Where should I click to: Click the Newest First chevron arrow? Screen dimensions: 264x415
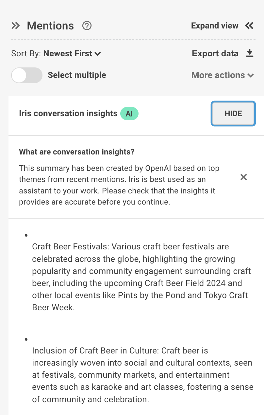98,54
